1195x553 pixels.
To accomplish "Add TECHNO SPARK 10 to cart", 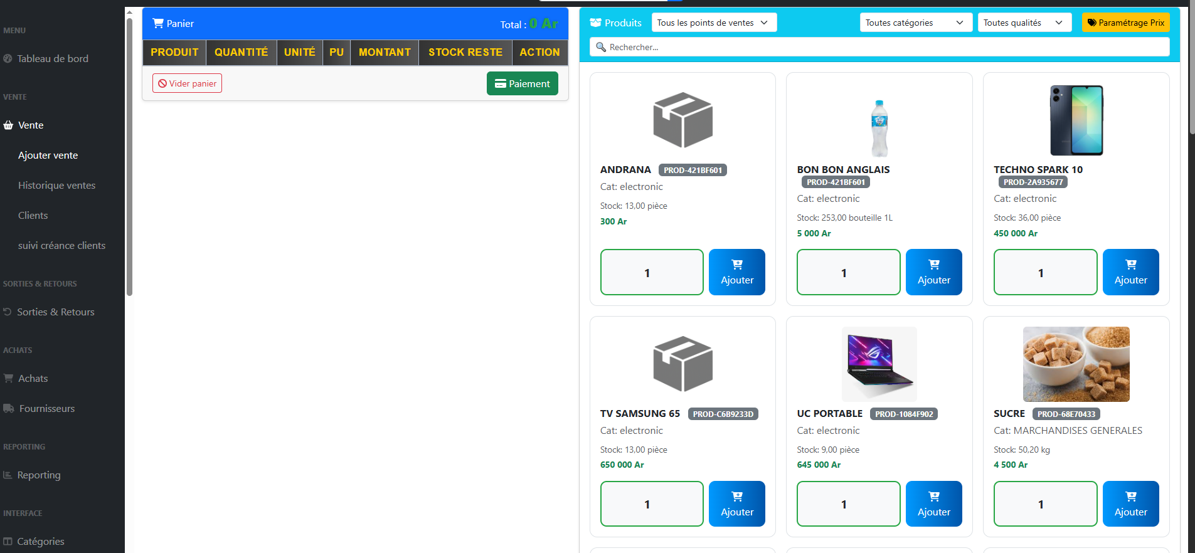I will (1130, 272).
